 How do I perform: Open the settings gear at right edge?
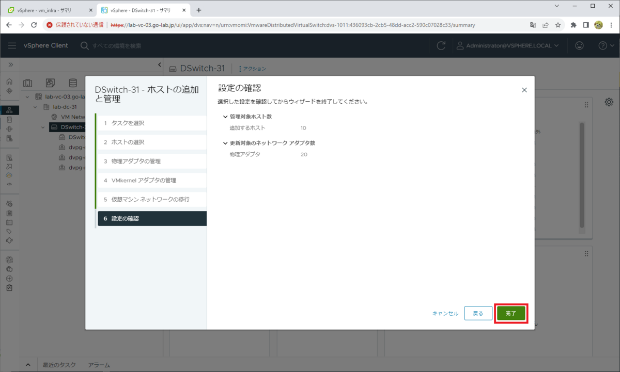(x=609, y=102)
